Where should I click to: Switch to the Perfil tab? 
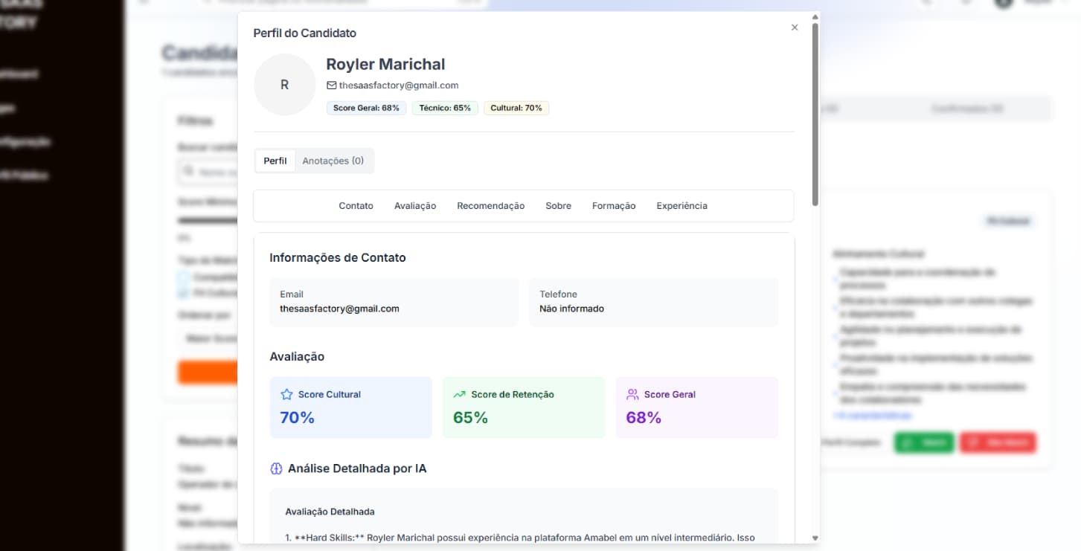pos(275,161)
